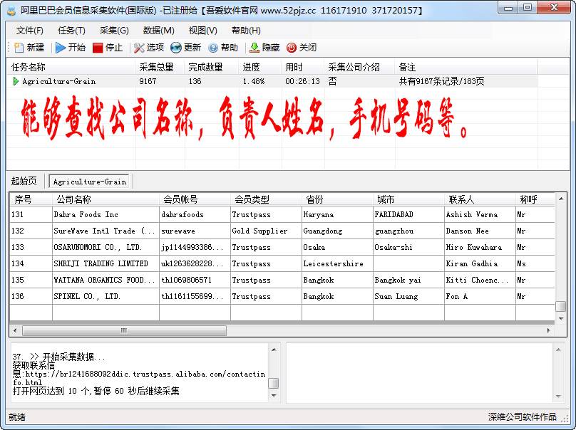Click the Gold Supplier member type cell
Screen dimensions: 576x430
pos(266,231)
